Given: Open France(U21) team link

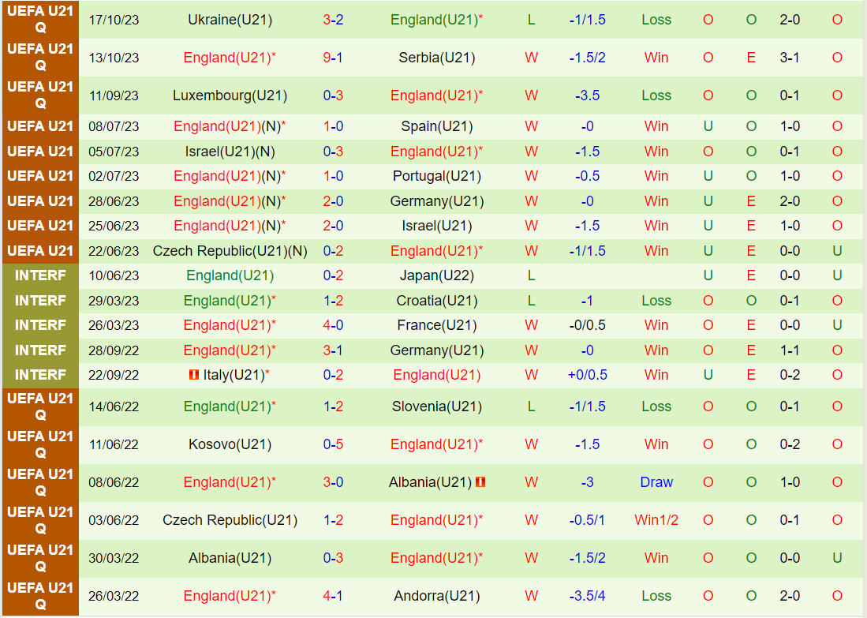Looking at the screenshot, I should (x=437, y=325).
